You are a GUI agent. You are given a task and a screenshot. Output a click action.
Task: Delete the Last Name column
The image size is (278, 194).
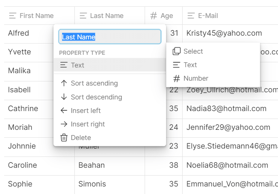click(x=81, y=138)
